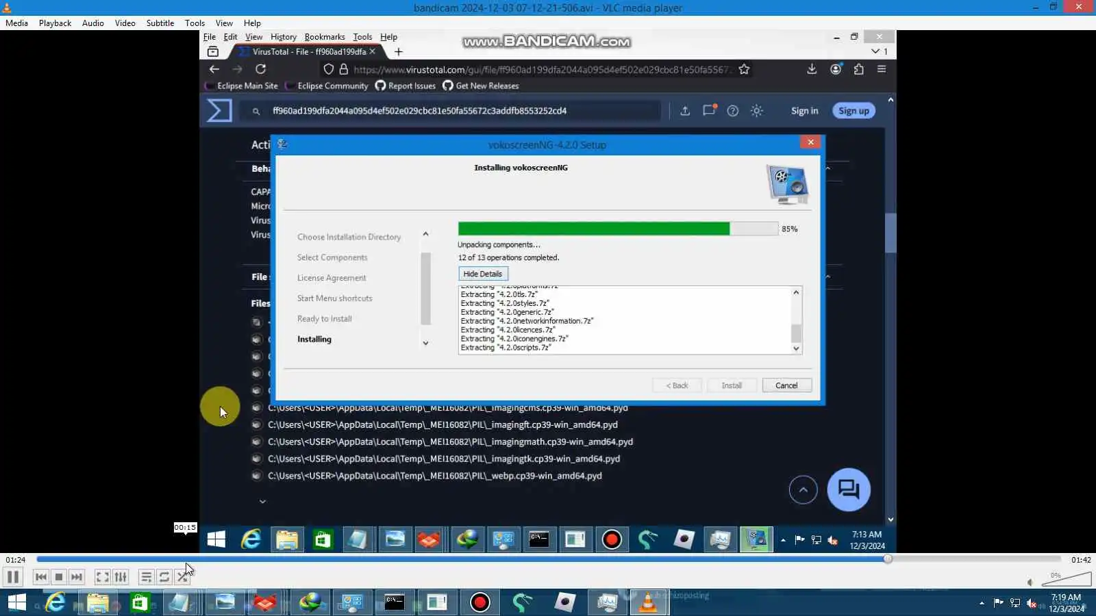Click the Sign up button on VirusTotal

pos(854,111)
